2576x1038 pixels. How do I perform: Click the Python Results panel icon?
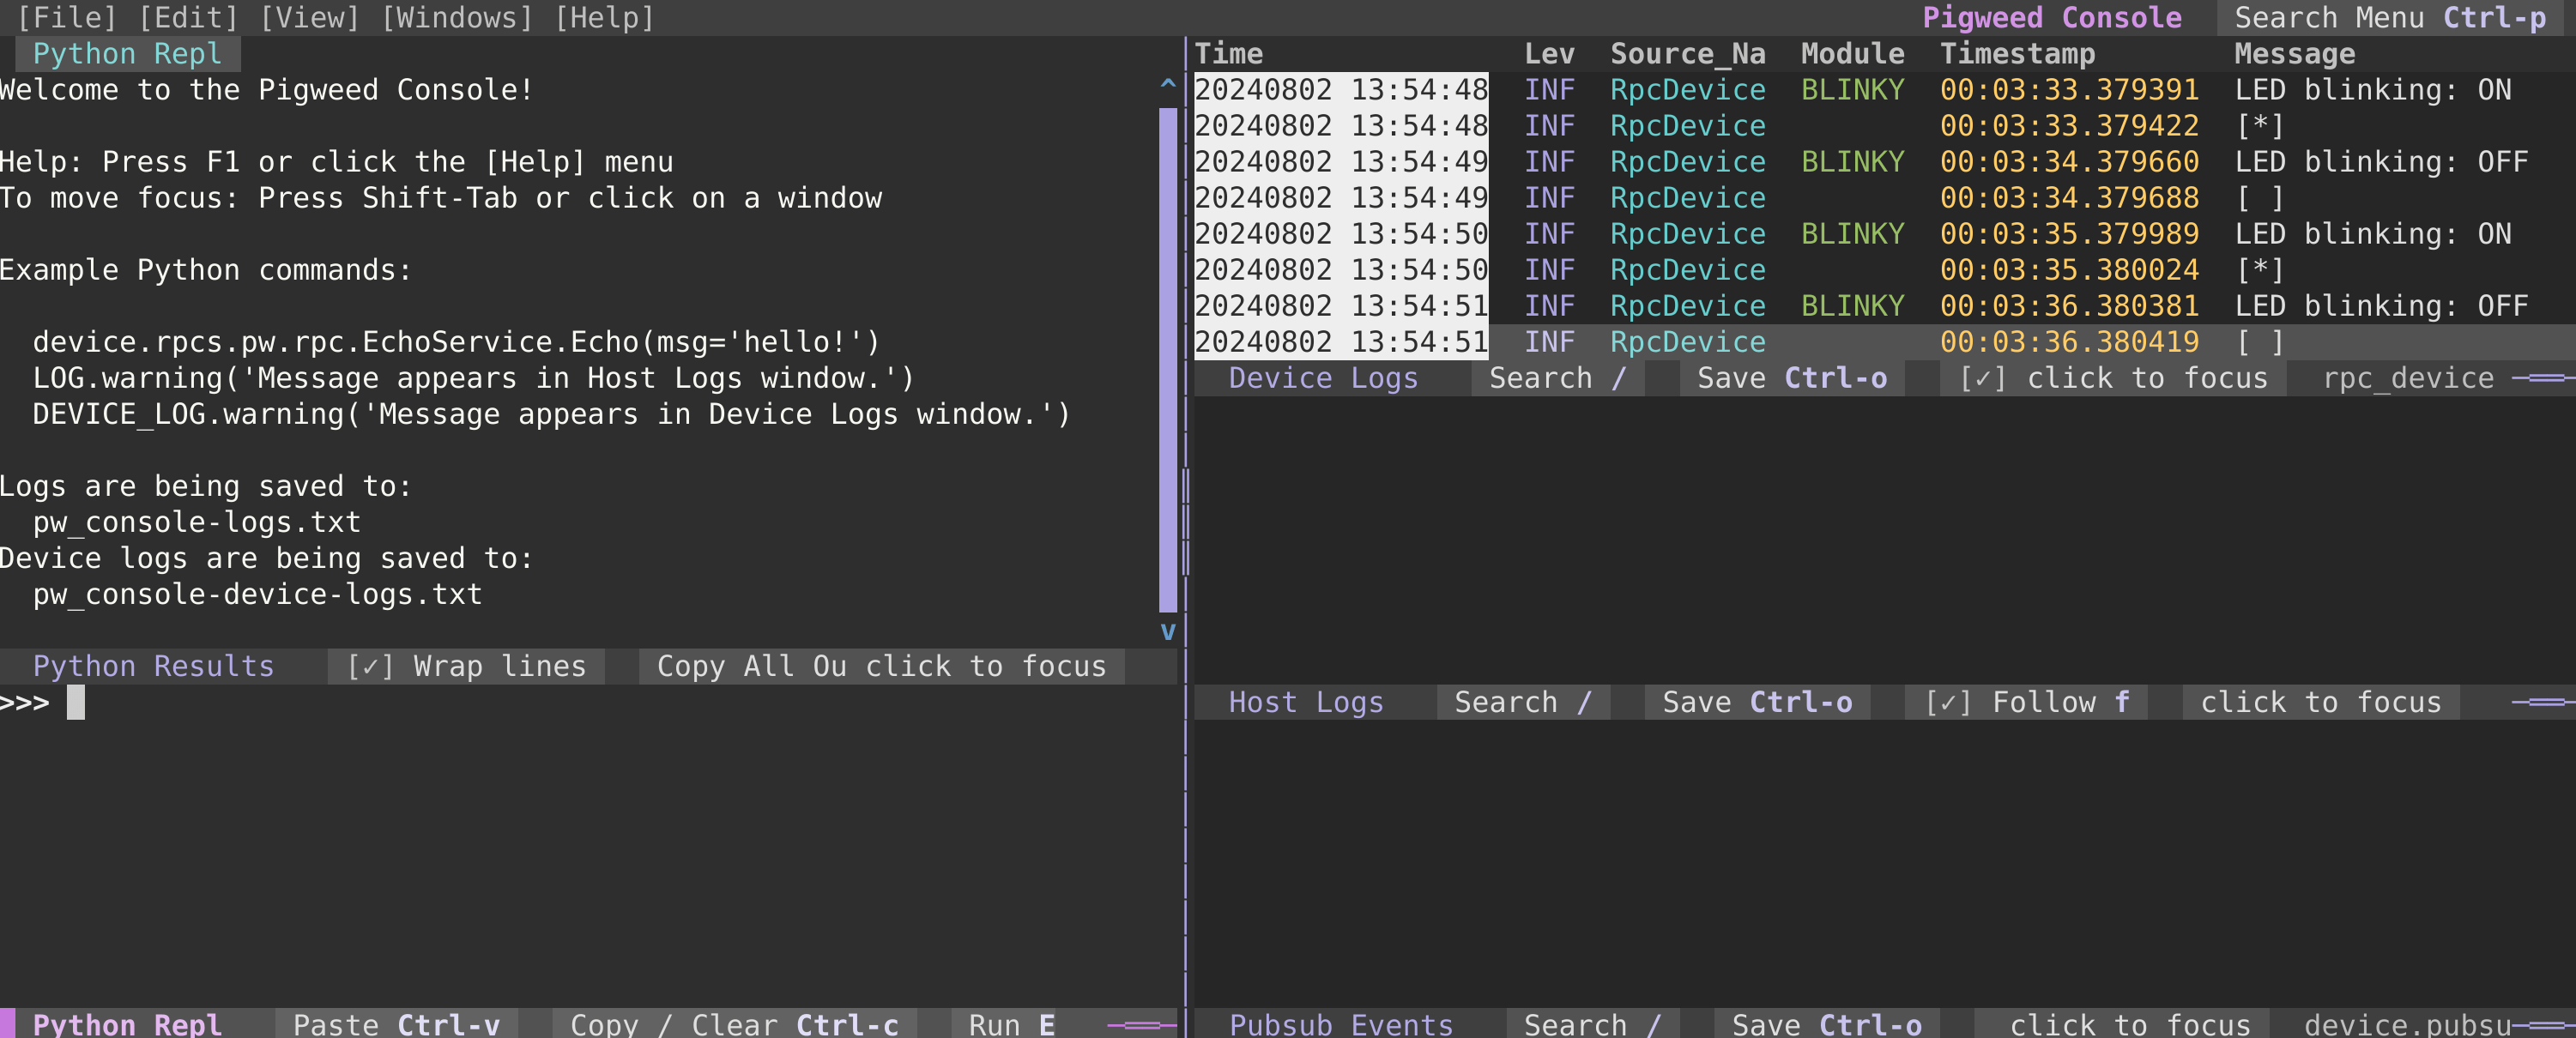click(x=151, y=665)
